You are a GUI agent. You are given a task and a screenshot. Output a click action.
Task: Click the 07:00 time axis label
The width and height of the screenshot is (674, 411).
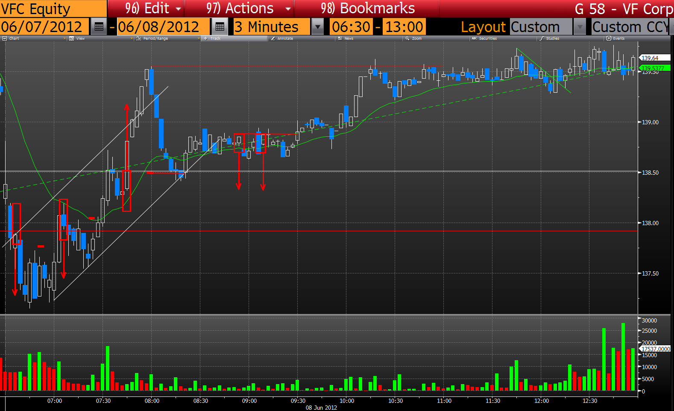[55, 401]
